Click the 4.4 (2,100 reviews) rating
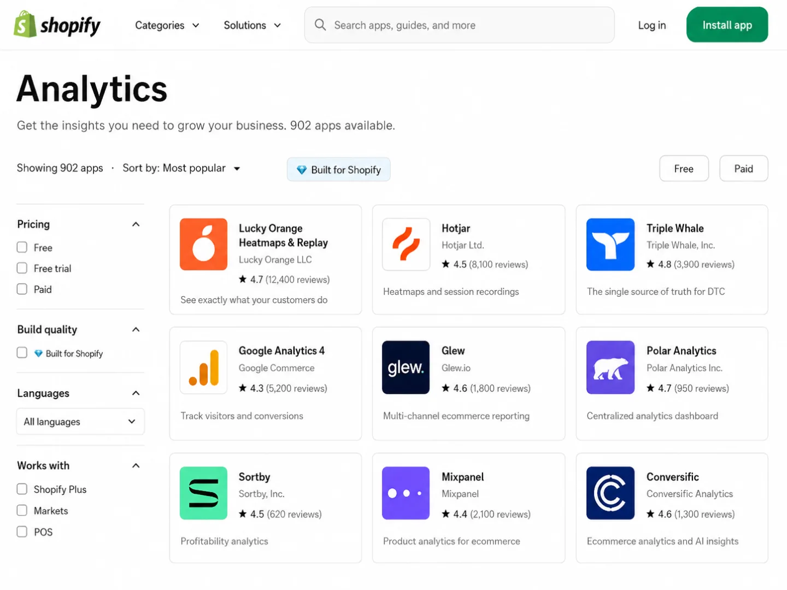This screenshot has width=787, height=590. pos(486,514)
